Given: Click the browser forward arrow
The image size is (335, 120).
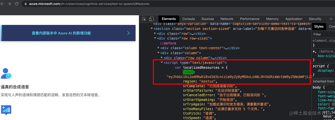Looking at the screenshot, I should pyautogui.click(x=10, y=4).
